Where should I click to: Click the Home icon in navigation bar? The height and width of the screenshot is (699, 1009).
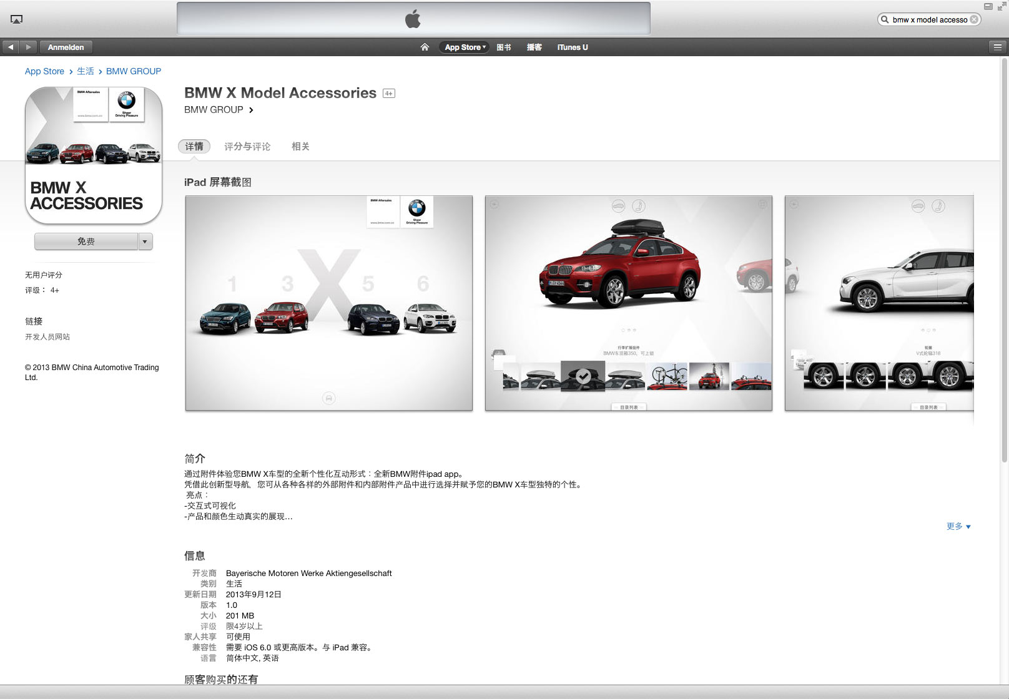[x=425, y=47]
